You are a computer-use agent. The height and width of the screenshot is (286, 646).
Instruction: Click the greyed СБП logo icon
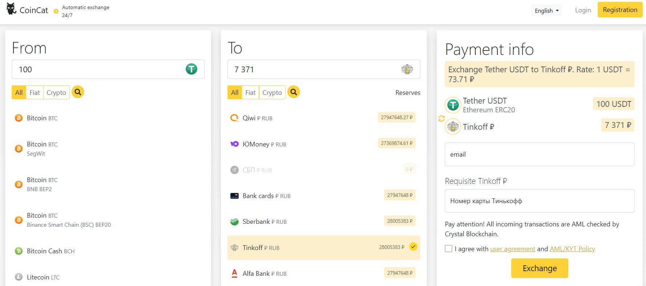tap(234, 170)
